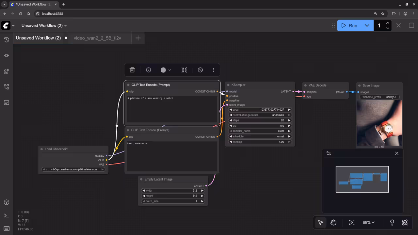Collapse the selected node
The width and height of the screenshot is (418, 235).
click(x=184, y=70)
